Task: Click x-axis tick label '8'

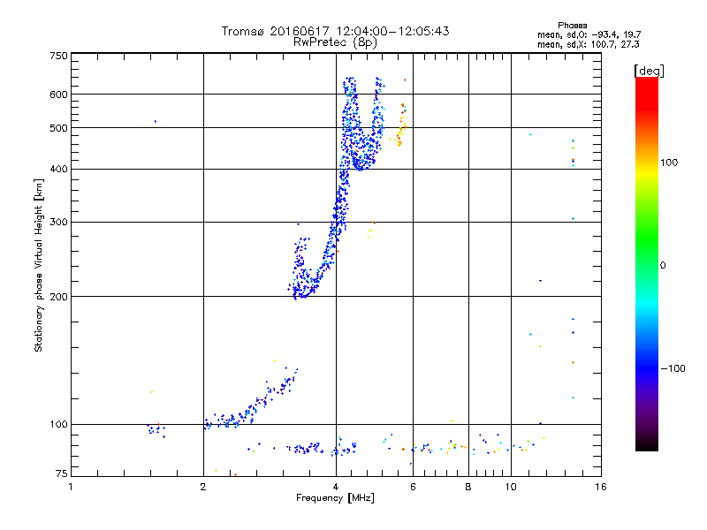Action: [x=468, y=487]
